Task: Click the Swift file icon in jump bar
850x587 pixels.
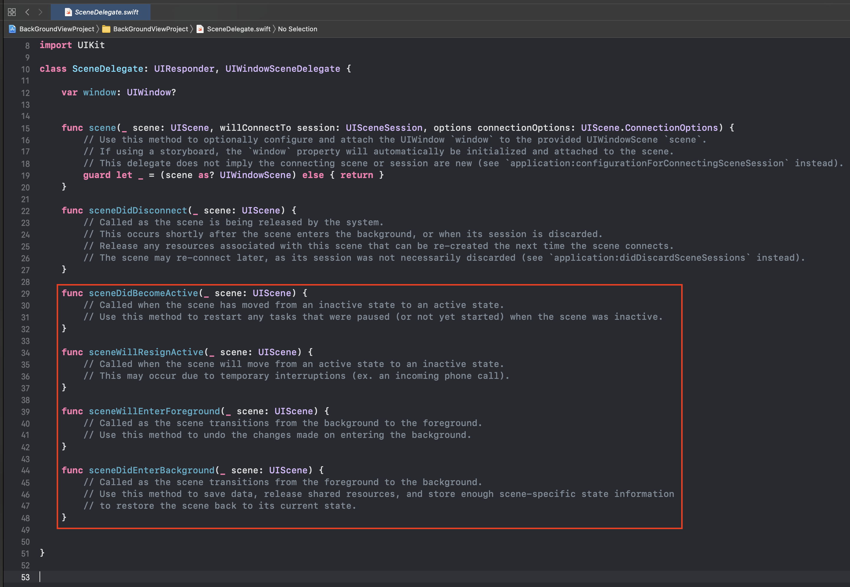Action: tap(200, 29)
